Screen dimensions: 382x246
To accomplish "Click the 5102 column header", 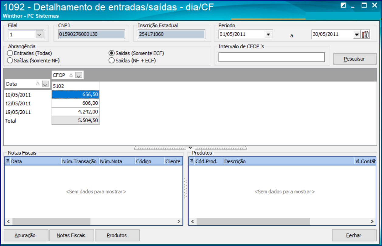I will click(x=75, y=86).
